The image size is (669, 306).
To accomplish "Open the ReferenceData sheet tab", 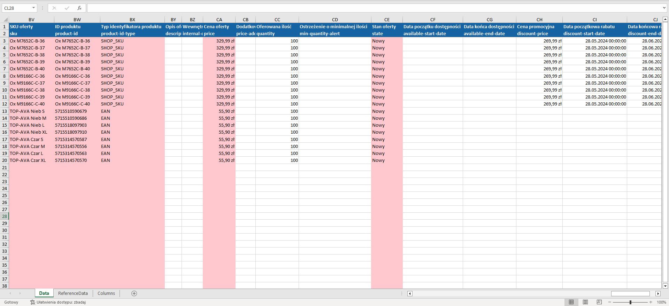I will coord(73,293).
